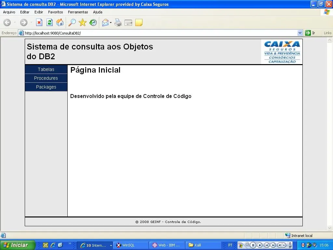Open the Ajuda menu
333x250 pixels.
[x=98, y=12]
